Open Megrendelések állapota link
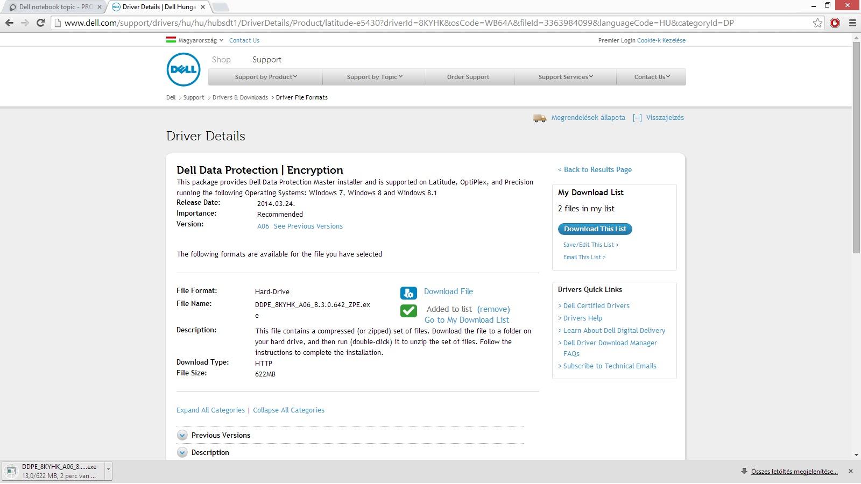861x484 pixels. (588, 118)
